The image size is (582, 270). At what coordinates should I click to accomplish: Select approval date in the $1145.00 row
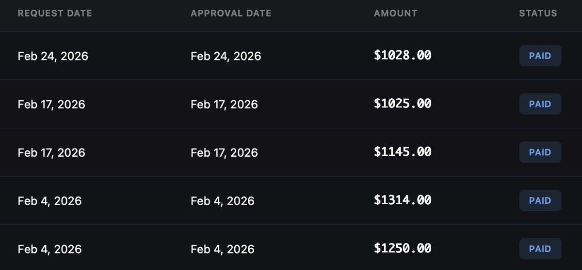[224, 152]
